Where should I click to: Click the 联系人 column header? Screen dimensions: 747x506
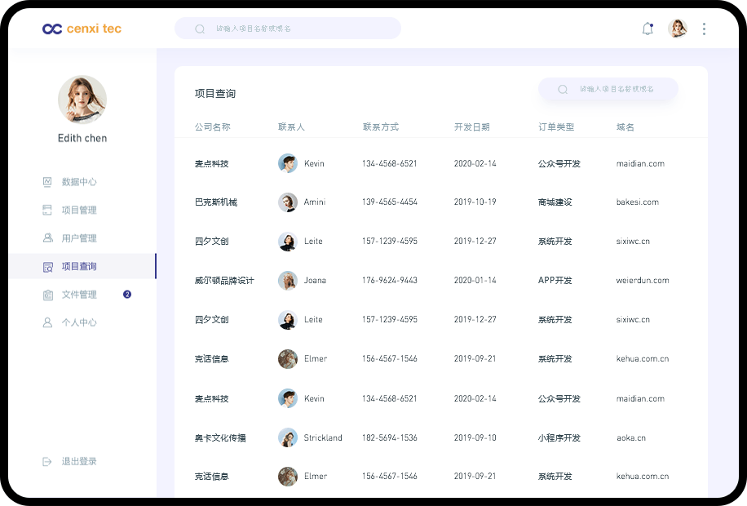pyautogui.click(x=291, y=126)
